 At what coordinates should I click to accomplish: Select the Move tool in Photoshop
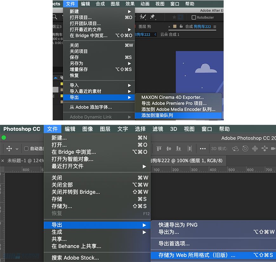click(x=9, y=149)
